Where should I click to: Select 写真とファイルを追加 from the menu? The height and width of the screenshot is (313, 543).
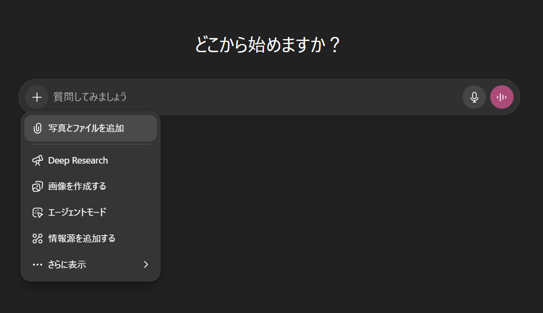[86, 128]
